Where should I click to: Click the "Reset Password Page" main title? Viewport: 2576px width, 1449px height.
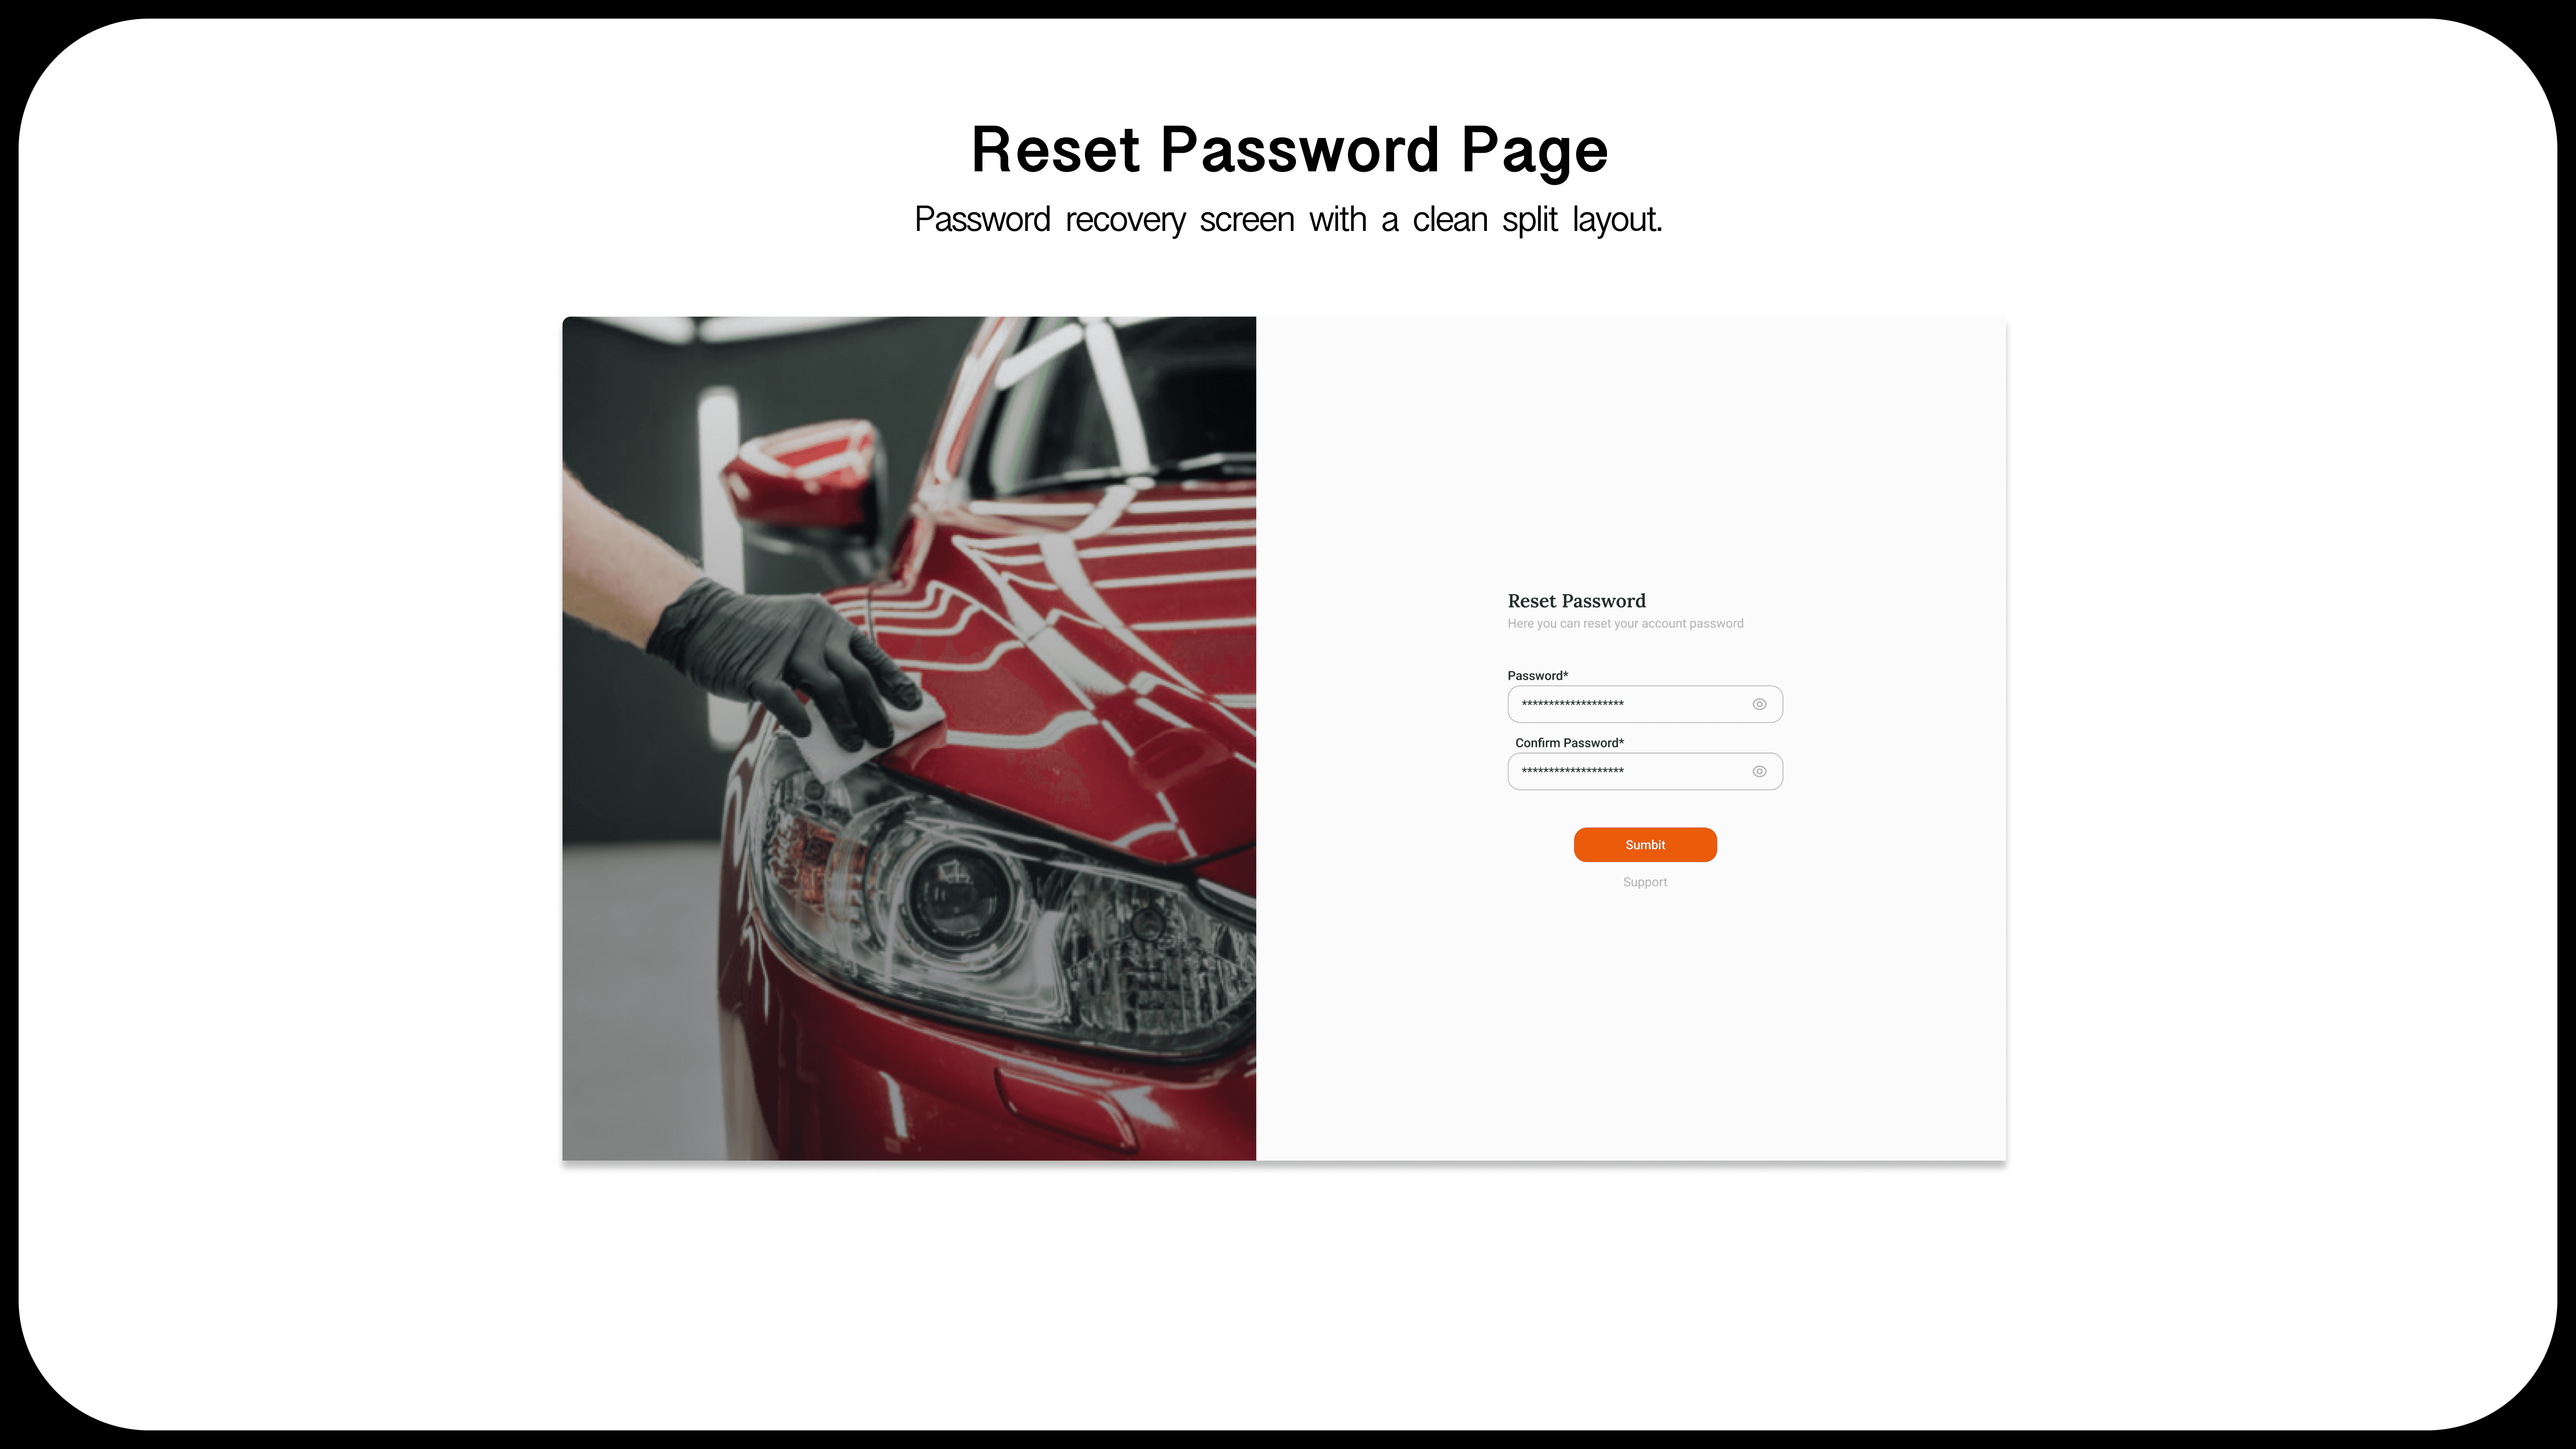coord(1289,150)
